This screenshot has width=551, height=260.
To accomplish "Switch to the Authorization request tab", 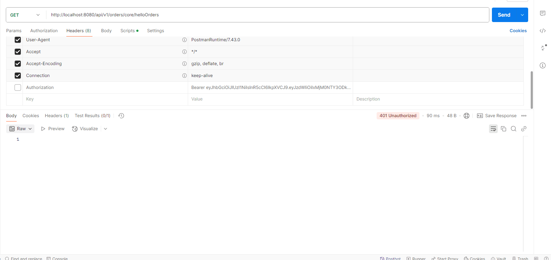I will pos(44,31).
